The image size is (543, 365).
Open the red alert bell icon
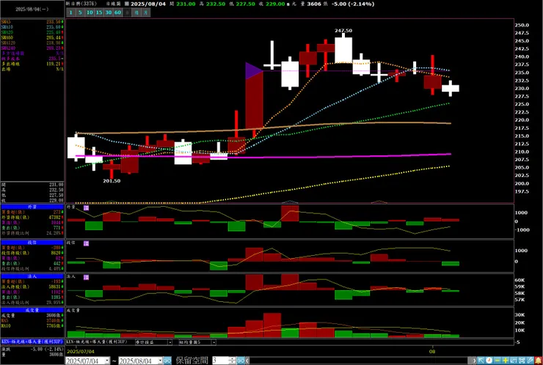[538, 361]
